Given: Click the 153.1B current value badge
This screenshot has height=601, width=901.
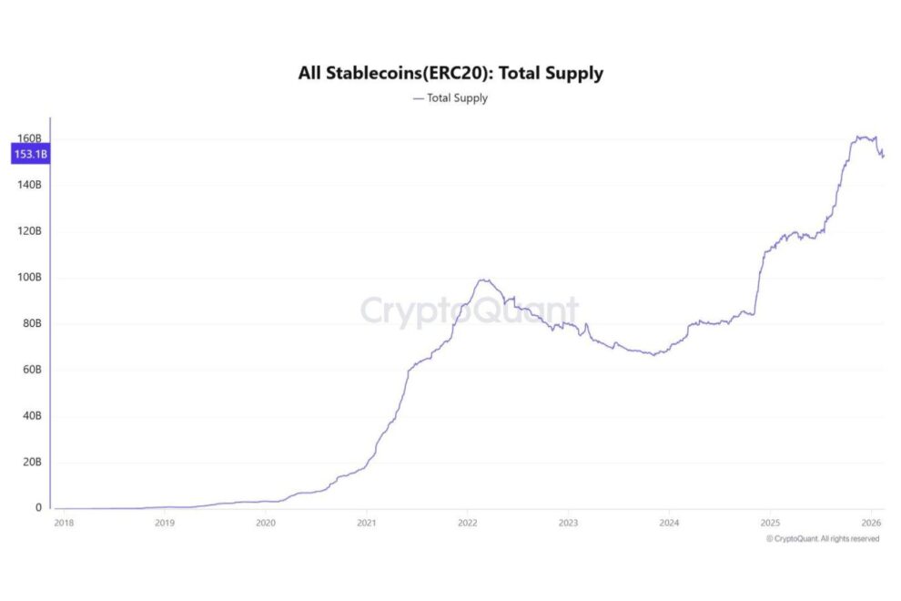Looking at the screenshot, I should [30, 155].
